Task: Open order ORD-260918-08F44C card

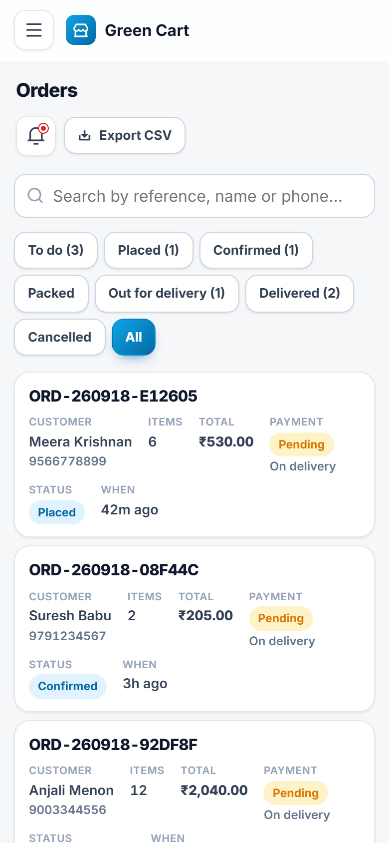Action: [194, 629]
